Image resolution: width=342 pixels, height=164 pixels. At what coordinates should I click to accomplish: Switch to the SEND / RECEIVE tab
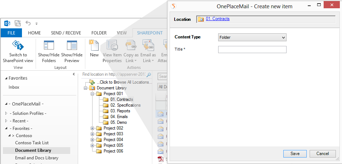click(x=66, y=33)
